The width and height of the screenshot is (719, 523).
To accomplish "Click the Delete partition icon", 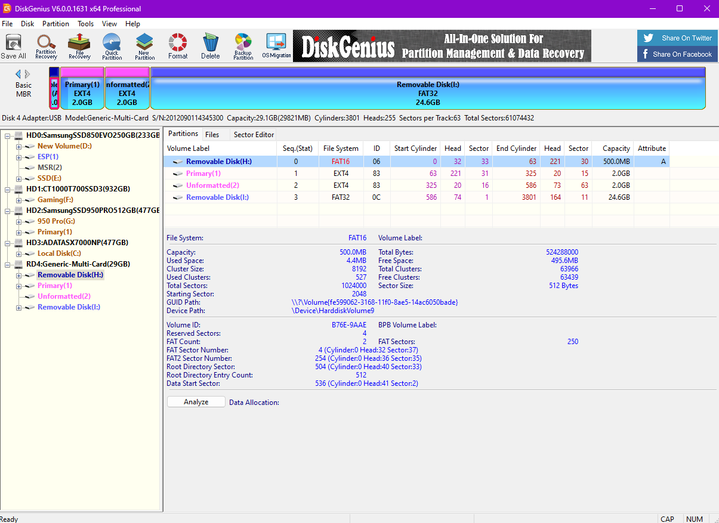I will (x=210, y=46).
